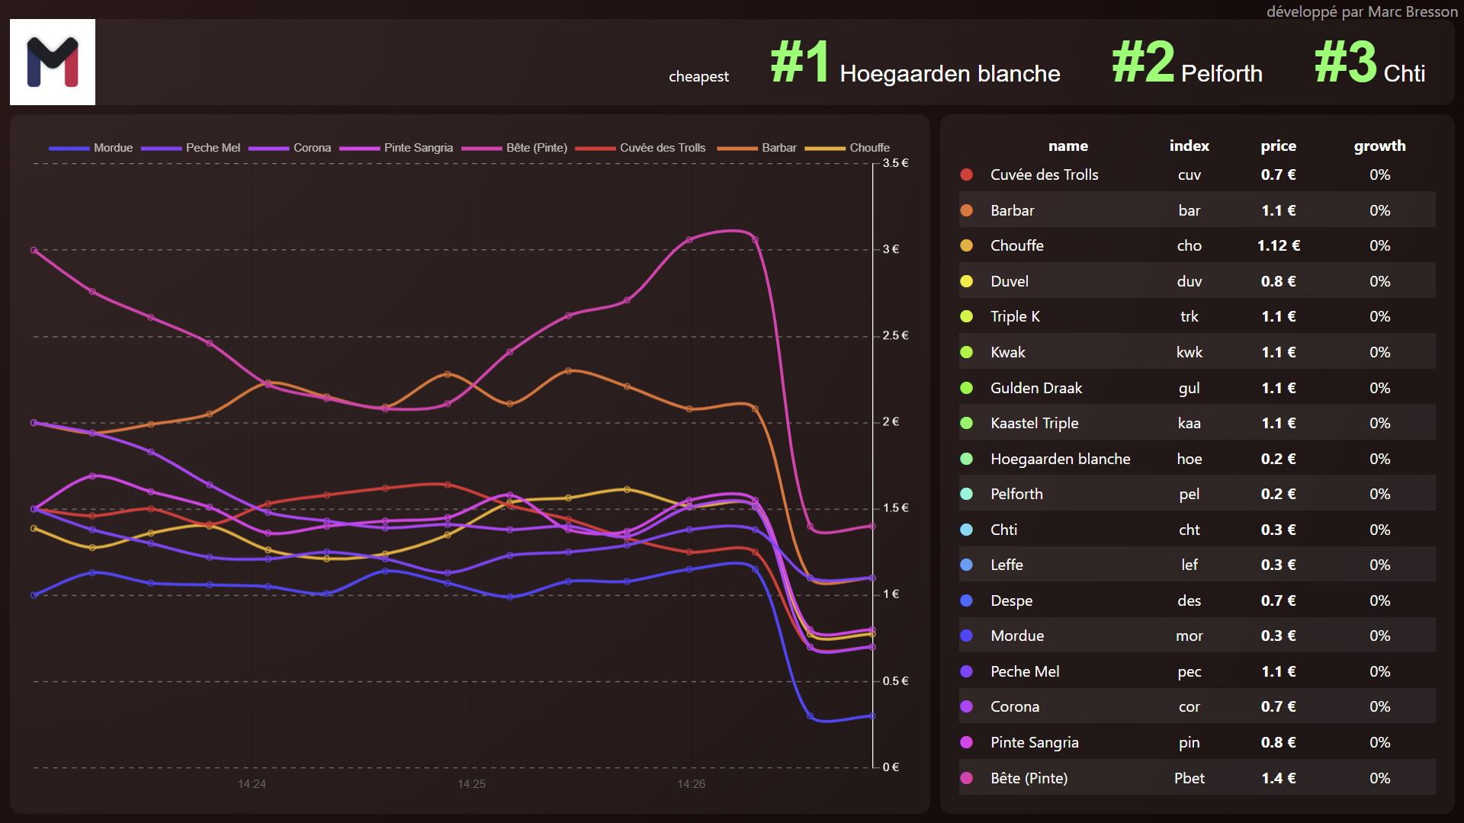Click the blue dot next to Leffe
This screenshot has width=1464, height=823.
pos(966,565)
